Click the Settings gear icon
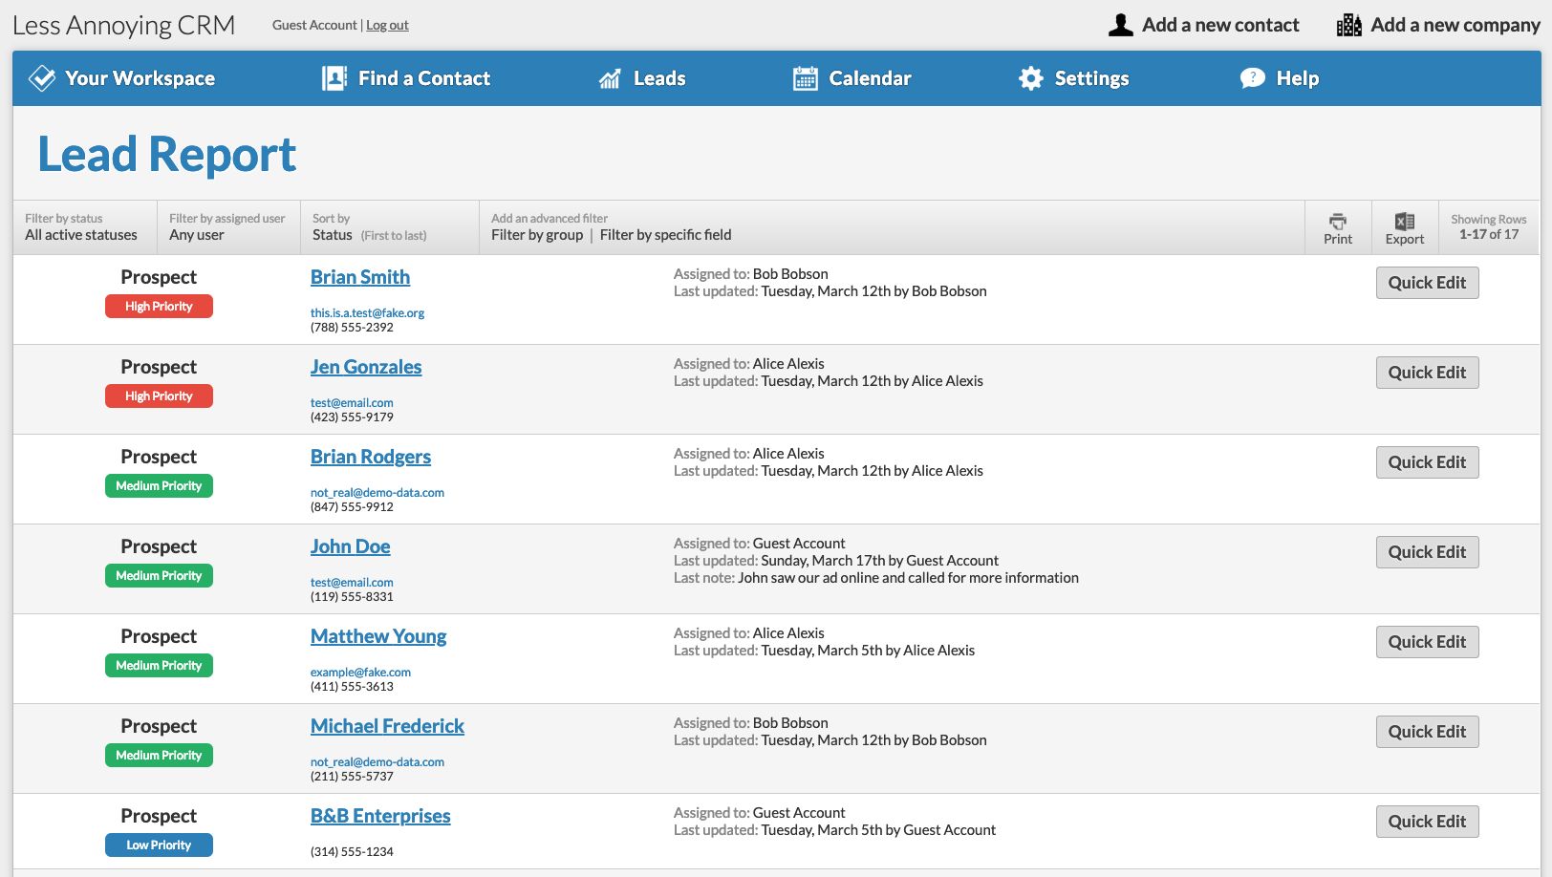Screen dimensions: 1552x877 point(1031,78)
